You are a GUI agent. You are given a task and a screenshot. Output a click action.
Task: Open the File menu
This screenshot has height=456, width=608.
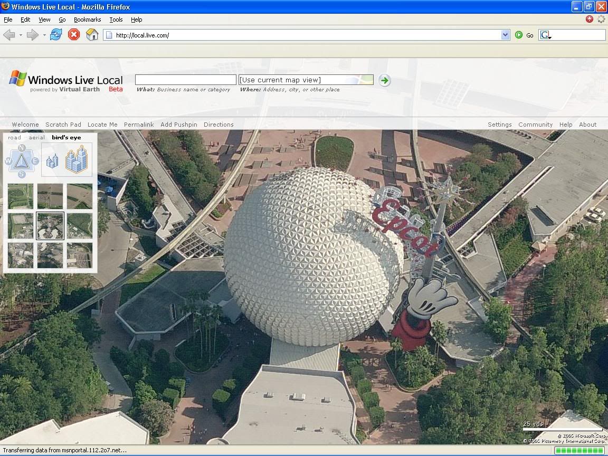click(x=8, y=20)
